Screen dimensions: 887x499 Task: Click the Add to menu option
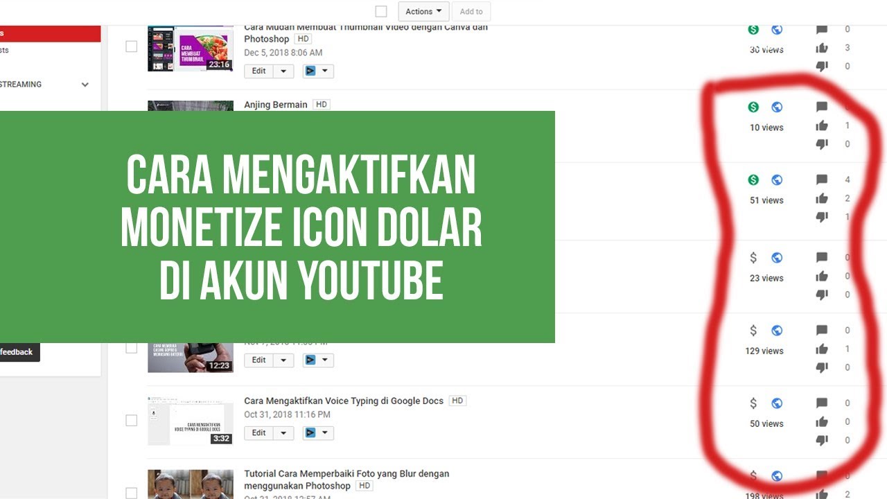[x=471, y=11]
